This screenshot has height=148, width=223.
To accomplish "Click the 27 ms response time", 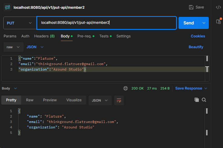I will click(x=152, y=88).
